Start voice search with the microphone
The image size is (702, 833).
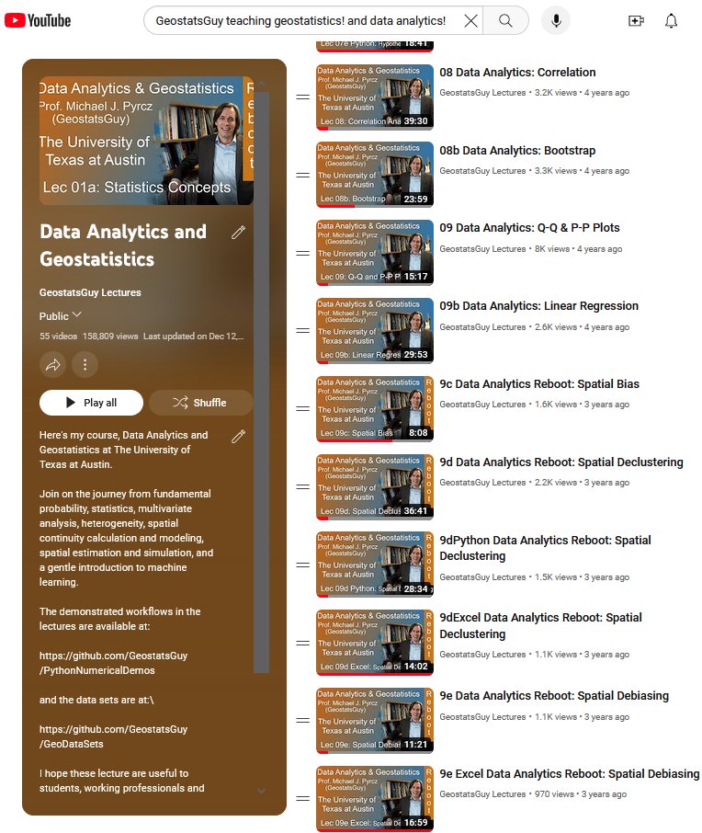coord(556,21)
